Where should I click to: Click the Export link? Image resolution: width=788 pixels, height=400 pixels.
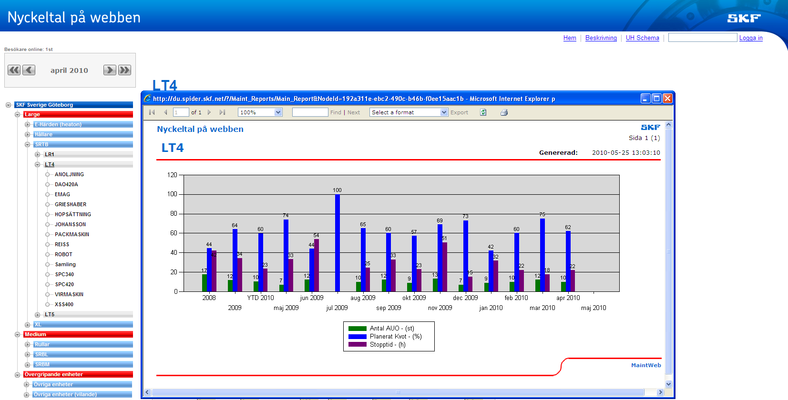pyautogui.click(x=459, y=112)
